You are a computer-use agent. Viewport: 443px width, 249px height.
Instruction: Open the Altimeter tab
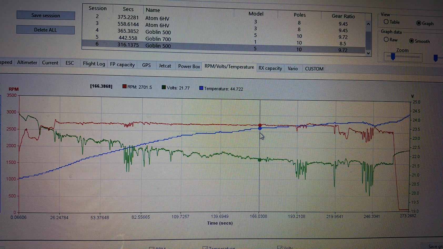tap(27, 62)
